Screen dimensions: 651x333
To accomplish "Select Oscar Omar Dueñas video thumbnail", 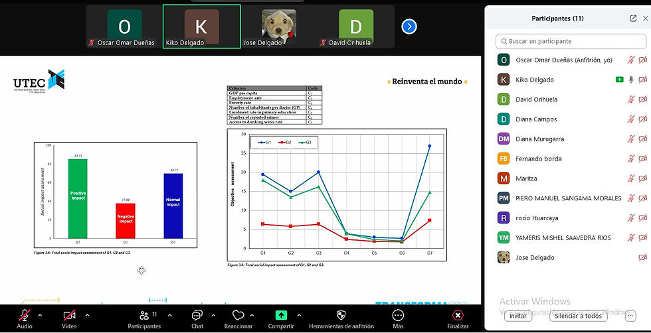I will (124, 27).
